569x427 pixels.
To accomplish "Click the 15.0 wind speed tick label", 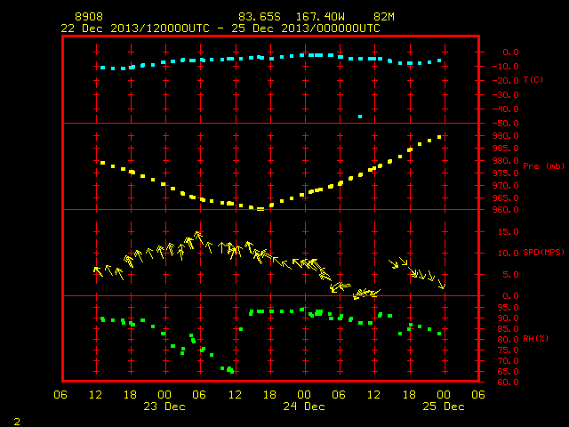I will (x=509, y=231).
